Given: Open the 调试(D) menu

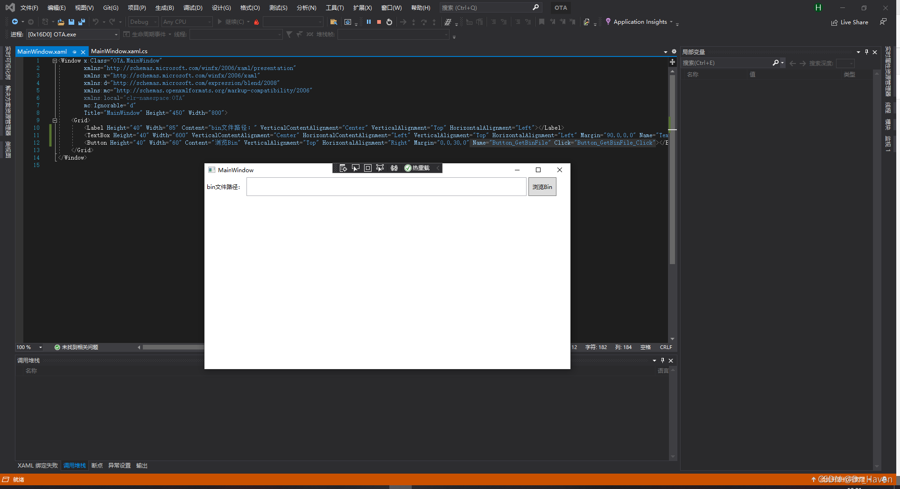Looking at the screenshot, I should (193, 8).
